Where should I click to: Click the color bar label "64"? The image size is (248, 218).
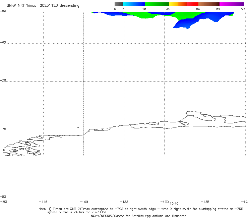[x=218, y=9]
